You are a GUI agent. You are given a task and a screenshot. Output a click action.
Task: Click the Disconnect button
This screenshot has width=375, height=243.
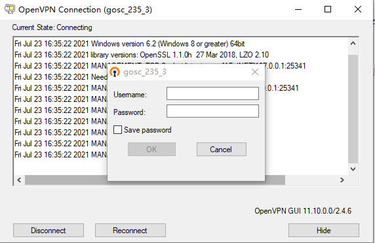[49, 231]
